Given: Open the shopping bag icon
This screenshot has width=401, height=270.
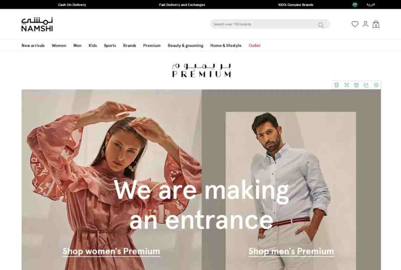Looking at the screenshot, I should pyautogui.click(x=376, y=24).
